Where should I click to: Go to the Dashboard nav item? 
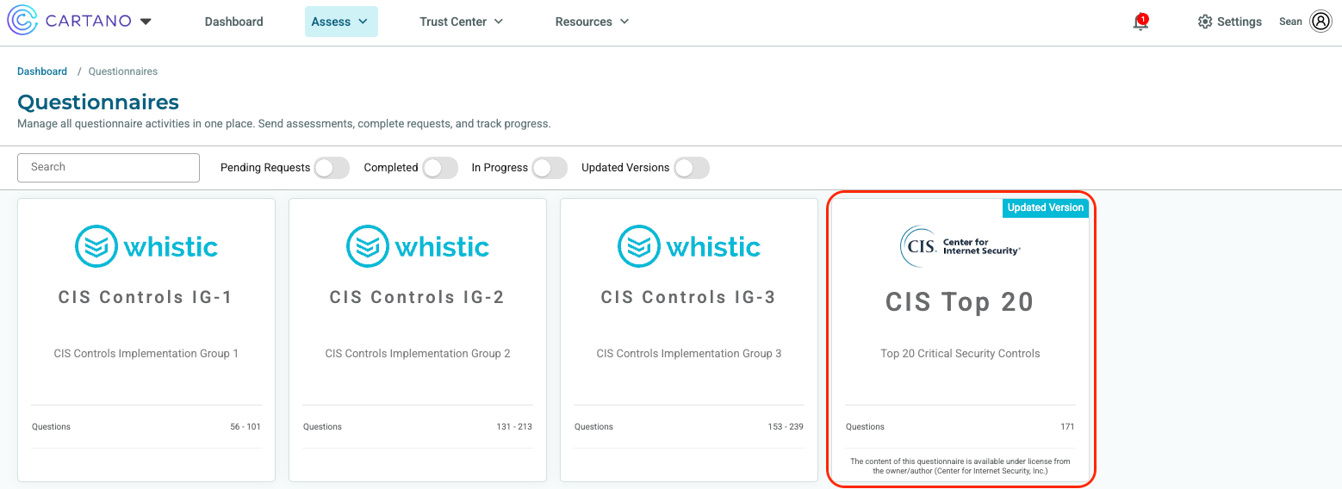click(234, 22)
